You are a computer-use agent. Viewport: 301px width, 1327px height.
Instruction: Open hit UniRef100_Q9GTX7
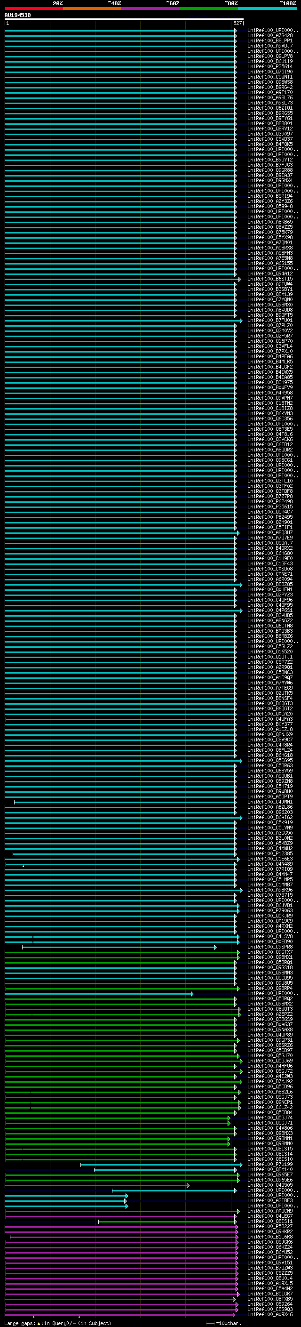[x=270, y=952]
